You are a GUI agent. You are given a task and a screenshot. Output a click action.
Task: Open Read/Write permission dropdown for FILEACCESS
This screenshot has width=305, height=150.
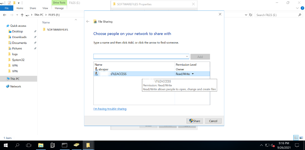(x=193, y=74)
